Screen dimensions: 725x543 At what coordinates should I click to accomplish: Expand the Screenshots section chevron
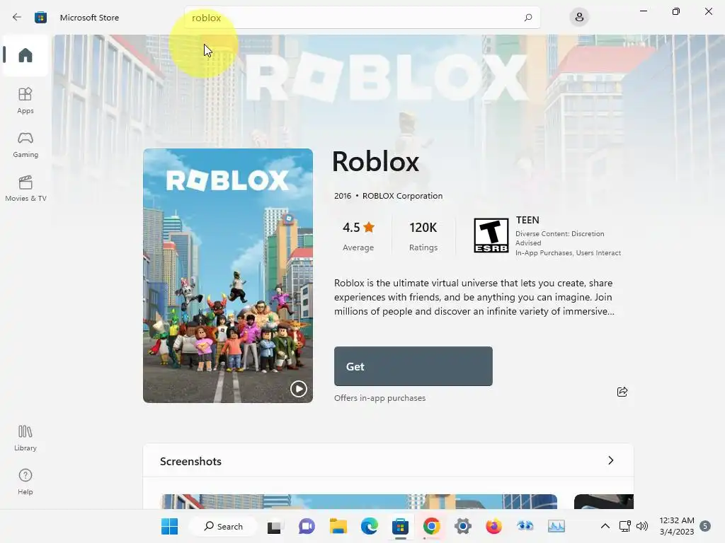tap(611, 460)
